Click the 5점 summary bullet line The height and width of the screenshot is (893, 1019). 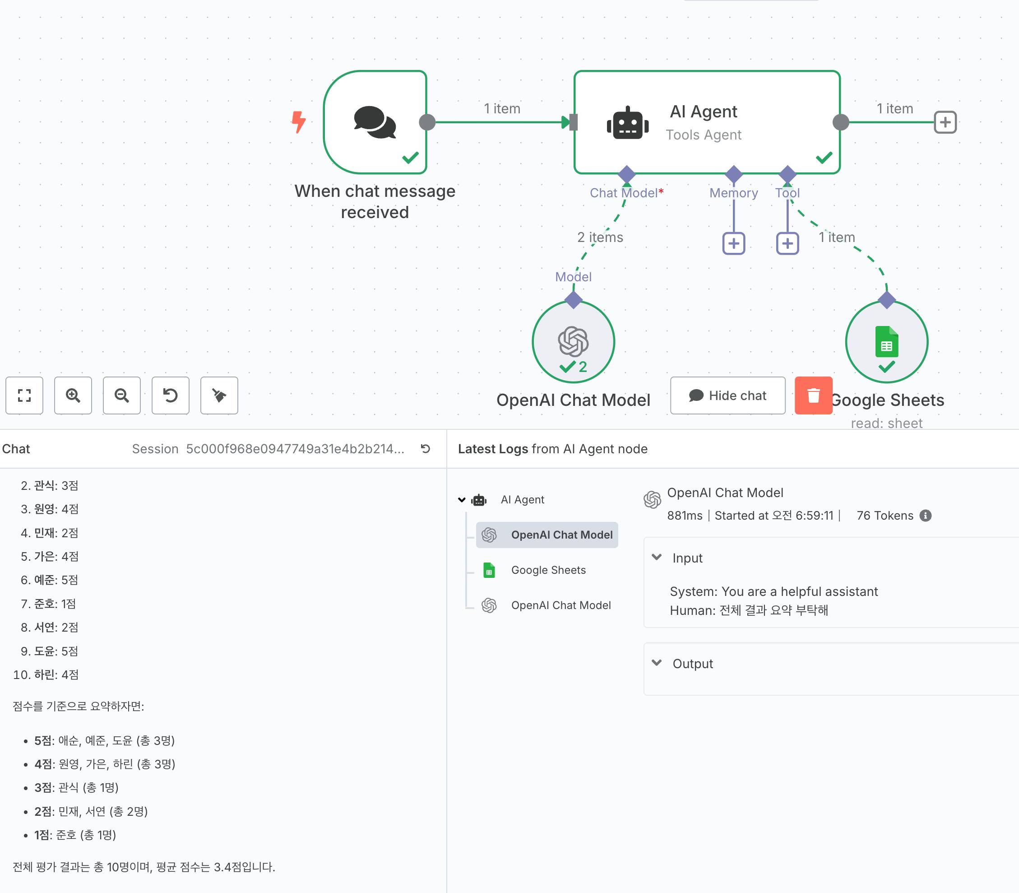click(104, 740)
